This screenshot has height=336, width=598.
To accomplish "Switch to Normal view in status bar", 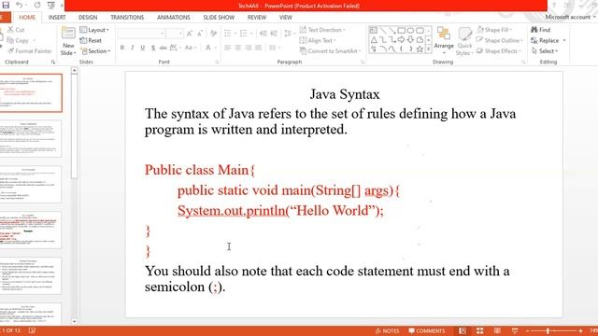I will click(x=463, y=330).
